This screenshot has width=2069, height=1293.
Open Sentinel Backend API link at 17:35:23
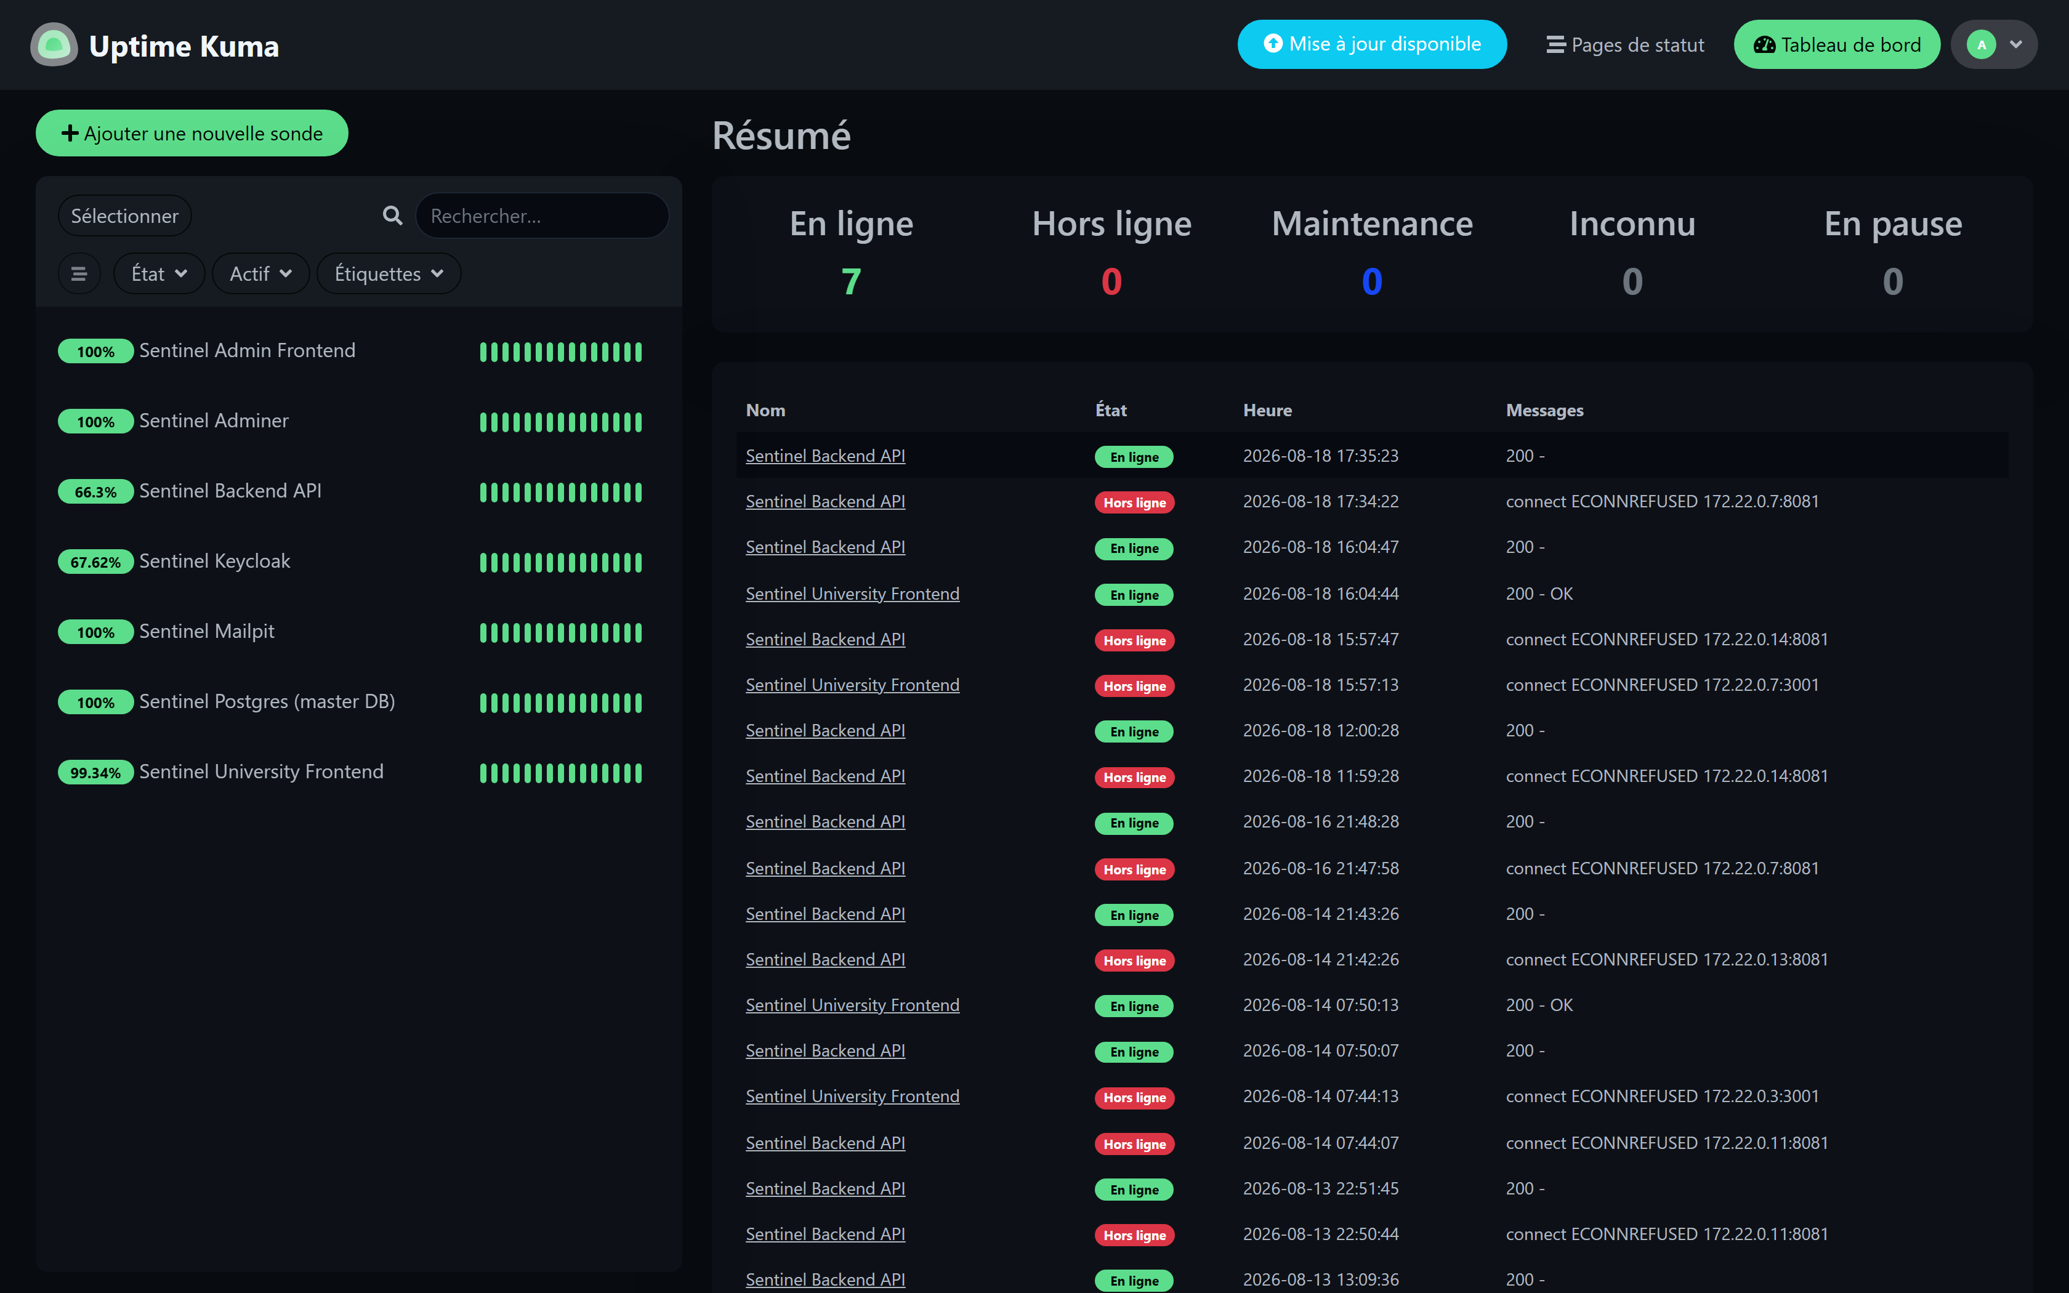[x=825, y=456]
